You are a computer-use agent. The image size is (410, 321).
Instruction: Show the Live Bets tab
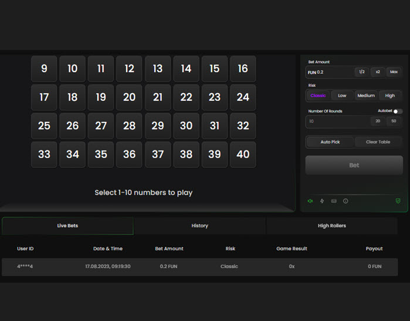click(67, 226)
